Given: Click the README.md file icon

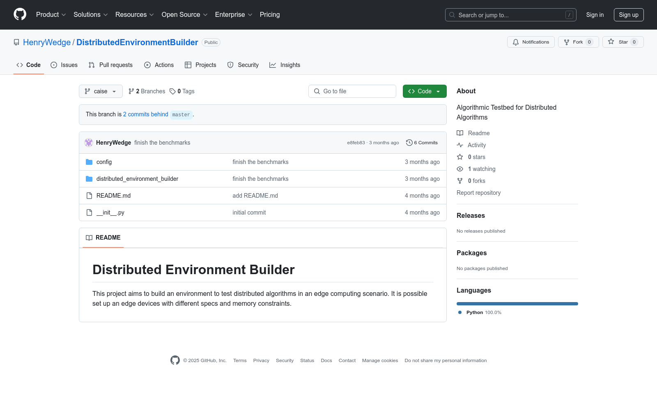Looking at the screenshot, I should (x=89, y=196).
